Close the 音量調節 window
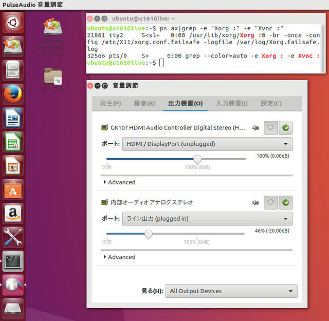 [90, 86]
